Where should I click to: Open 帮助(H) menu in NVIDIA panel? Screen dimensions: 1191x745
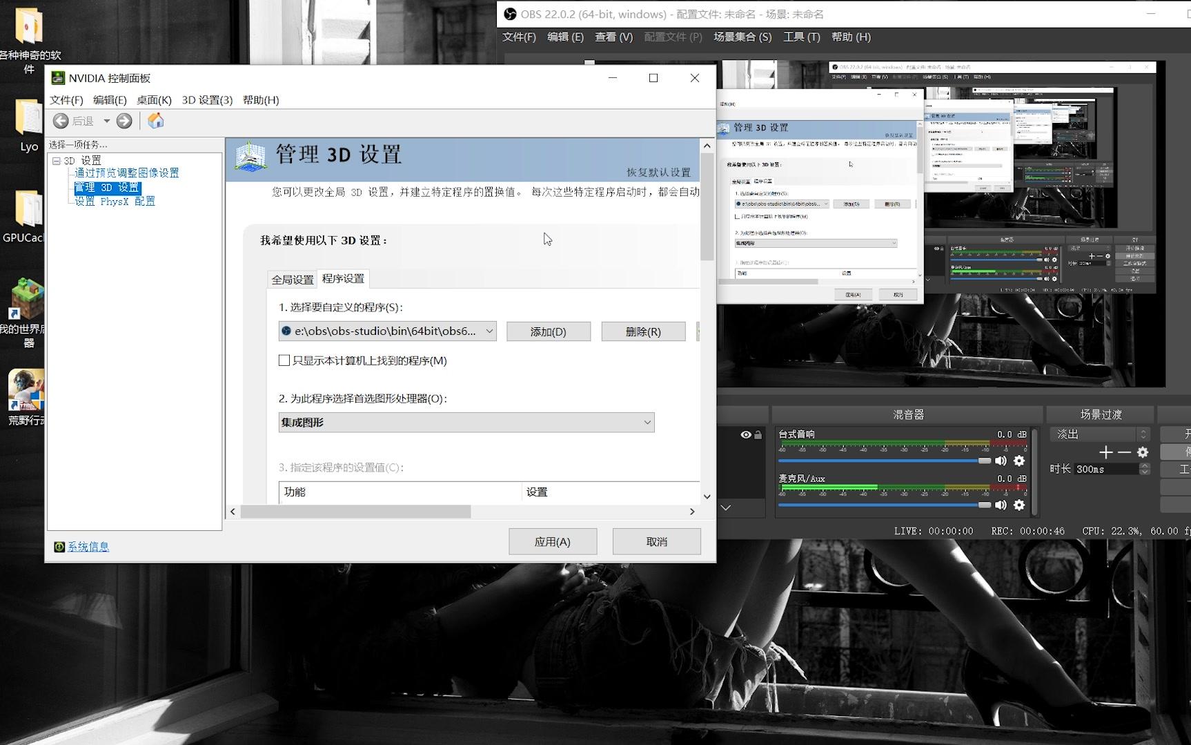pyautogui.click(x=261, y=100)
